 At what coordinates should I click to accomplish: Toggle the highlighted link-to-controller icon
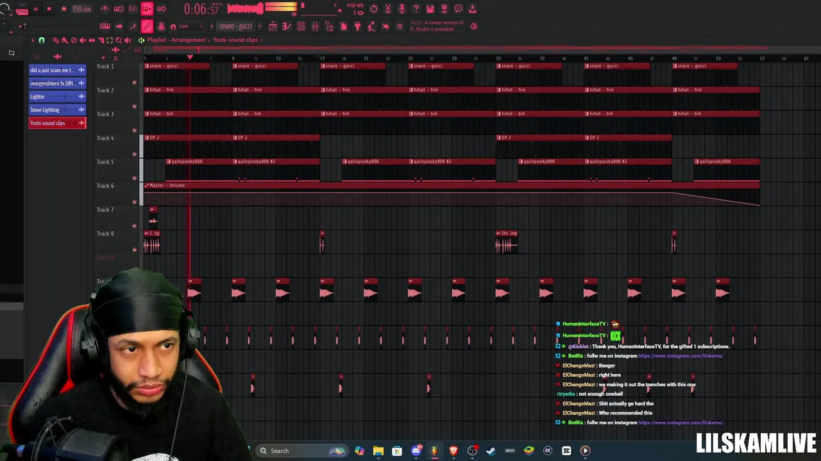click(x=147, y=26)
